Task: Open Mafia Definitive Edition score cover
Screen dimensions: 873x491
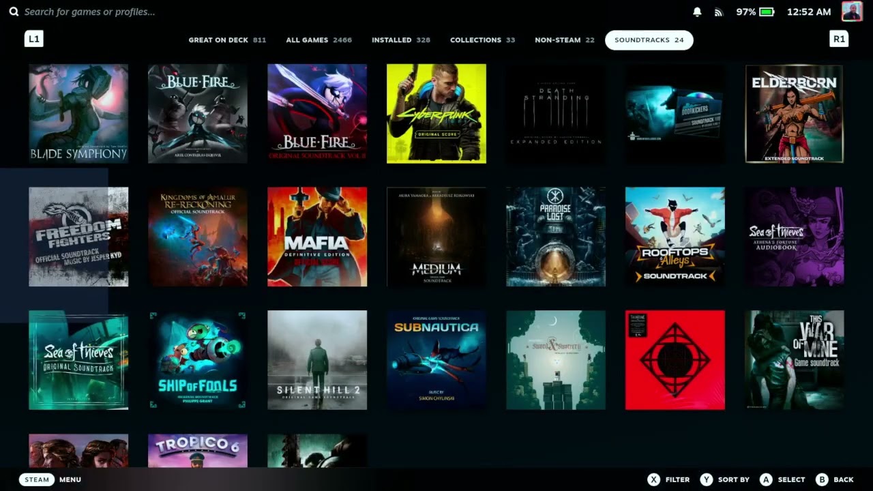Action: pyautogui.click(x=317, y=237)
